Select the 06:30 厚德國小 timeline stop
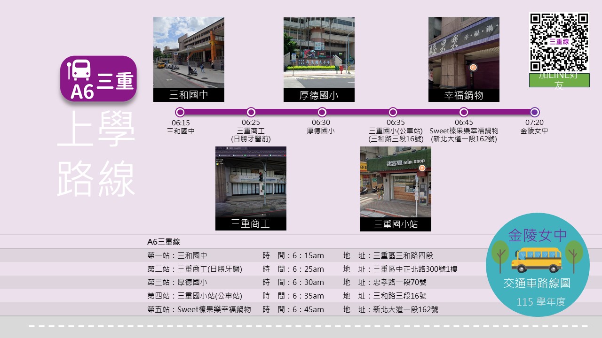This screenshot has width=602, height=338. pos(322,112)
